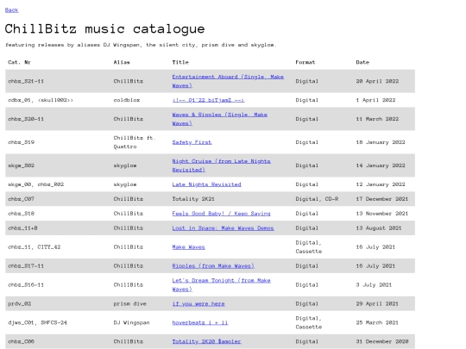Open the Safety First release link
466x349 pixels.
click(x=192, y=142)
